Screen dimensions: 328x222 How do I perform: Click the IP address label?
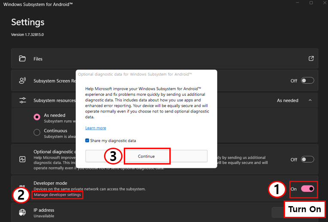click(44, 210)
